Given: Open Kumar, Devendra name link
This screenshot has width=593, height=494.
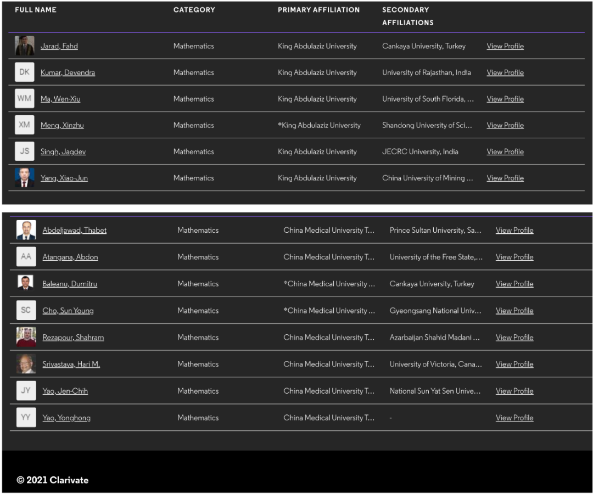Looking at the screenshot, I should point(68,72).
